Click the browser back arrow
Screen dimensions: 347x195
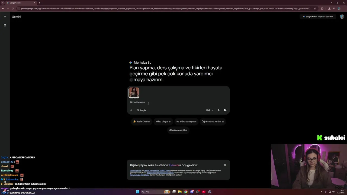click(3, 8)
